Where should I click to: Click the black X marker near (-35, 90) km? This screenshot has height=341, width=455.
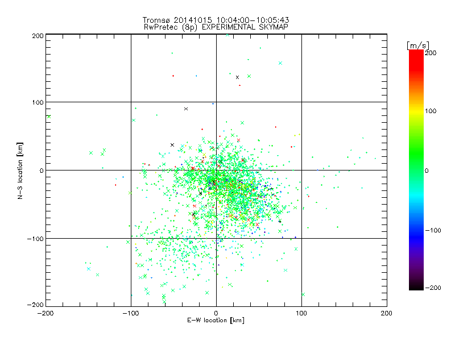(186, 109)
